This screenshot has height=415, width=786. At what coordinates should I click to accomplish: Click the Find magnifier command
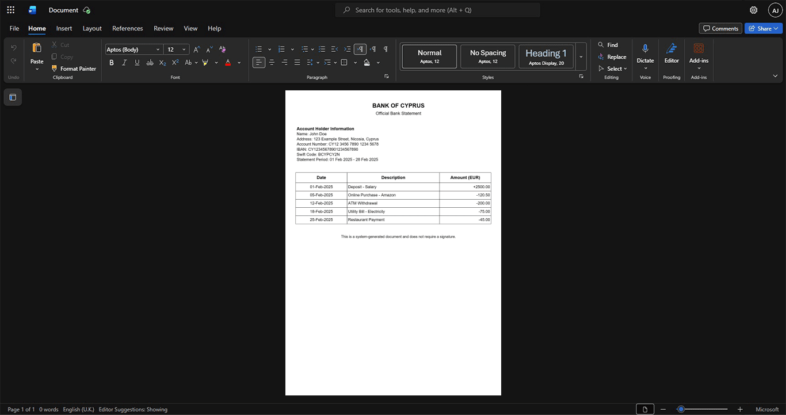(x=608, y=45)
